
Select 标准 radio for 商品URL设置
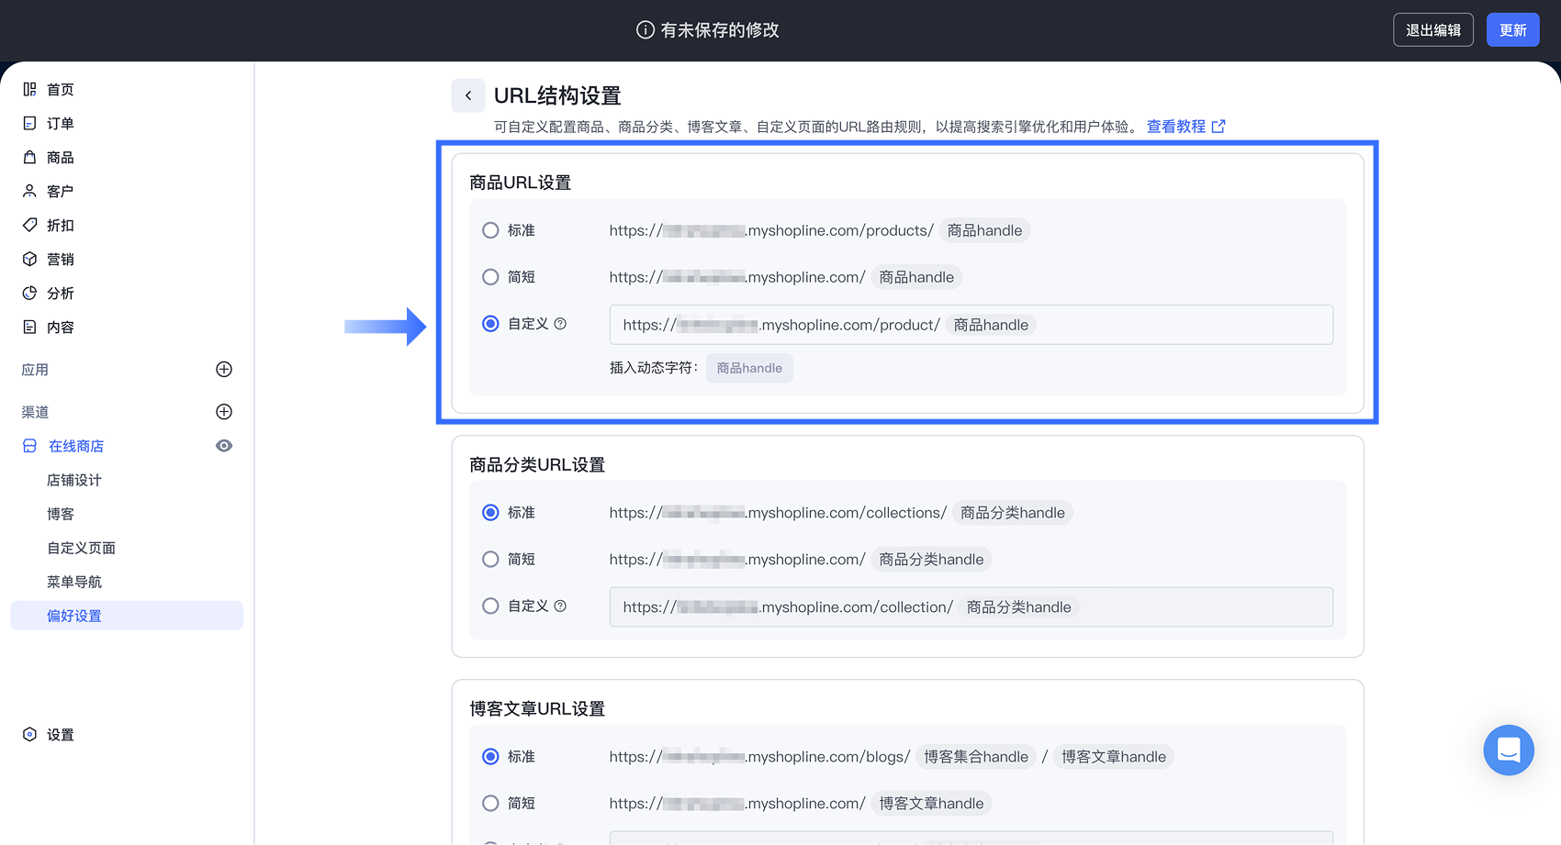(490, 230)
